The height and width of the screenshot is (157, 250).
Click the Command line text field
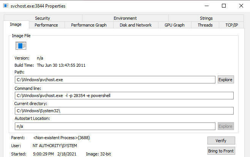(124, 96)
